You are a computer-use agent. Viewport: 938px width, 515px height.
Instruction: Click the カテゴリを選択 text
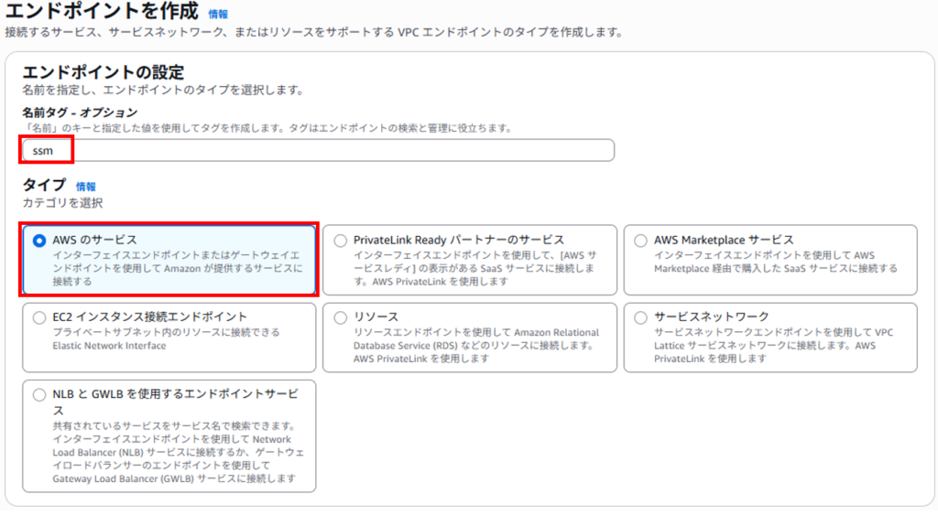point(62,203)
